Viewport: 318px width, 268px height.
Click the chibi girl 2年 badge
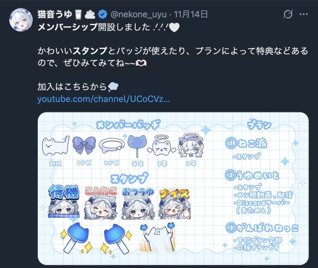191,146
